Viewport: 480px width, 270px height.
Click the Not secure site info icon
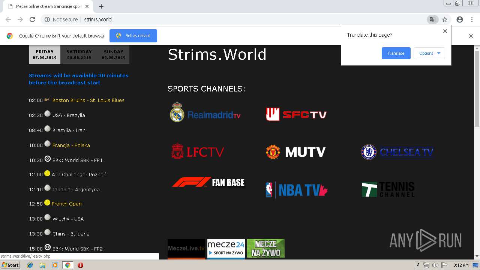pyautogui.click(x=47, y=19)
